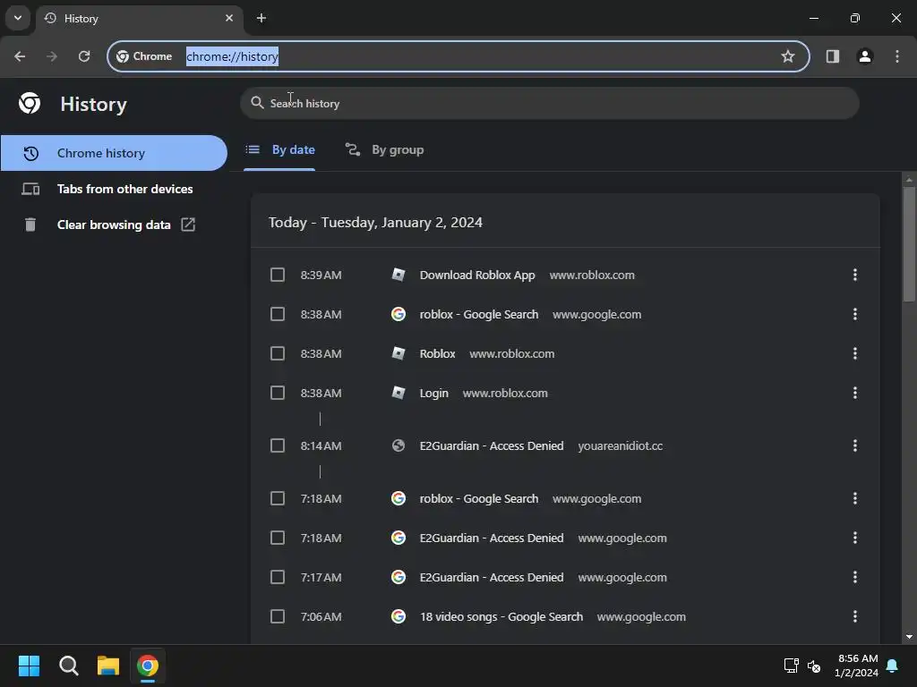
Task: Close the History tab
Action: coord(229,18)
